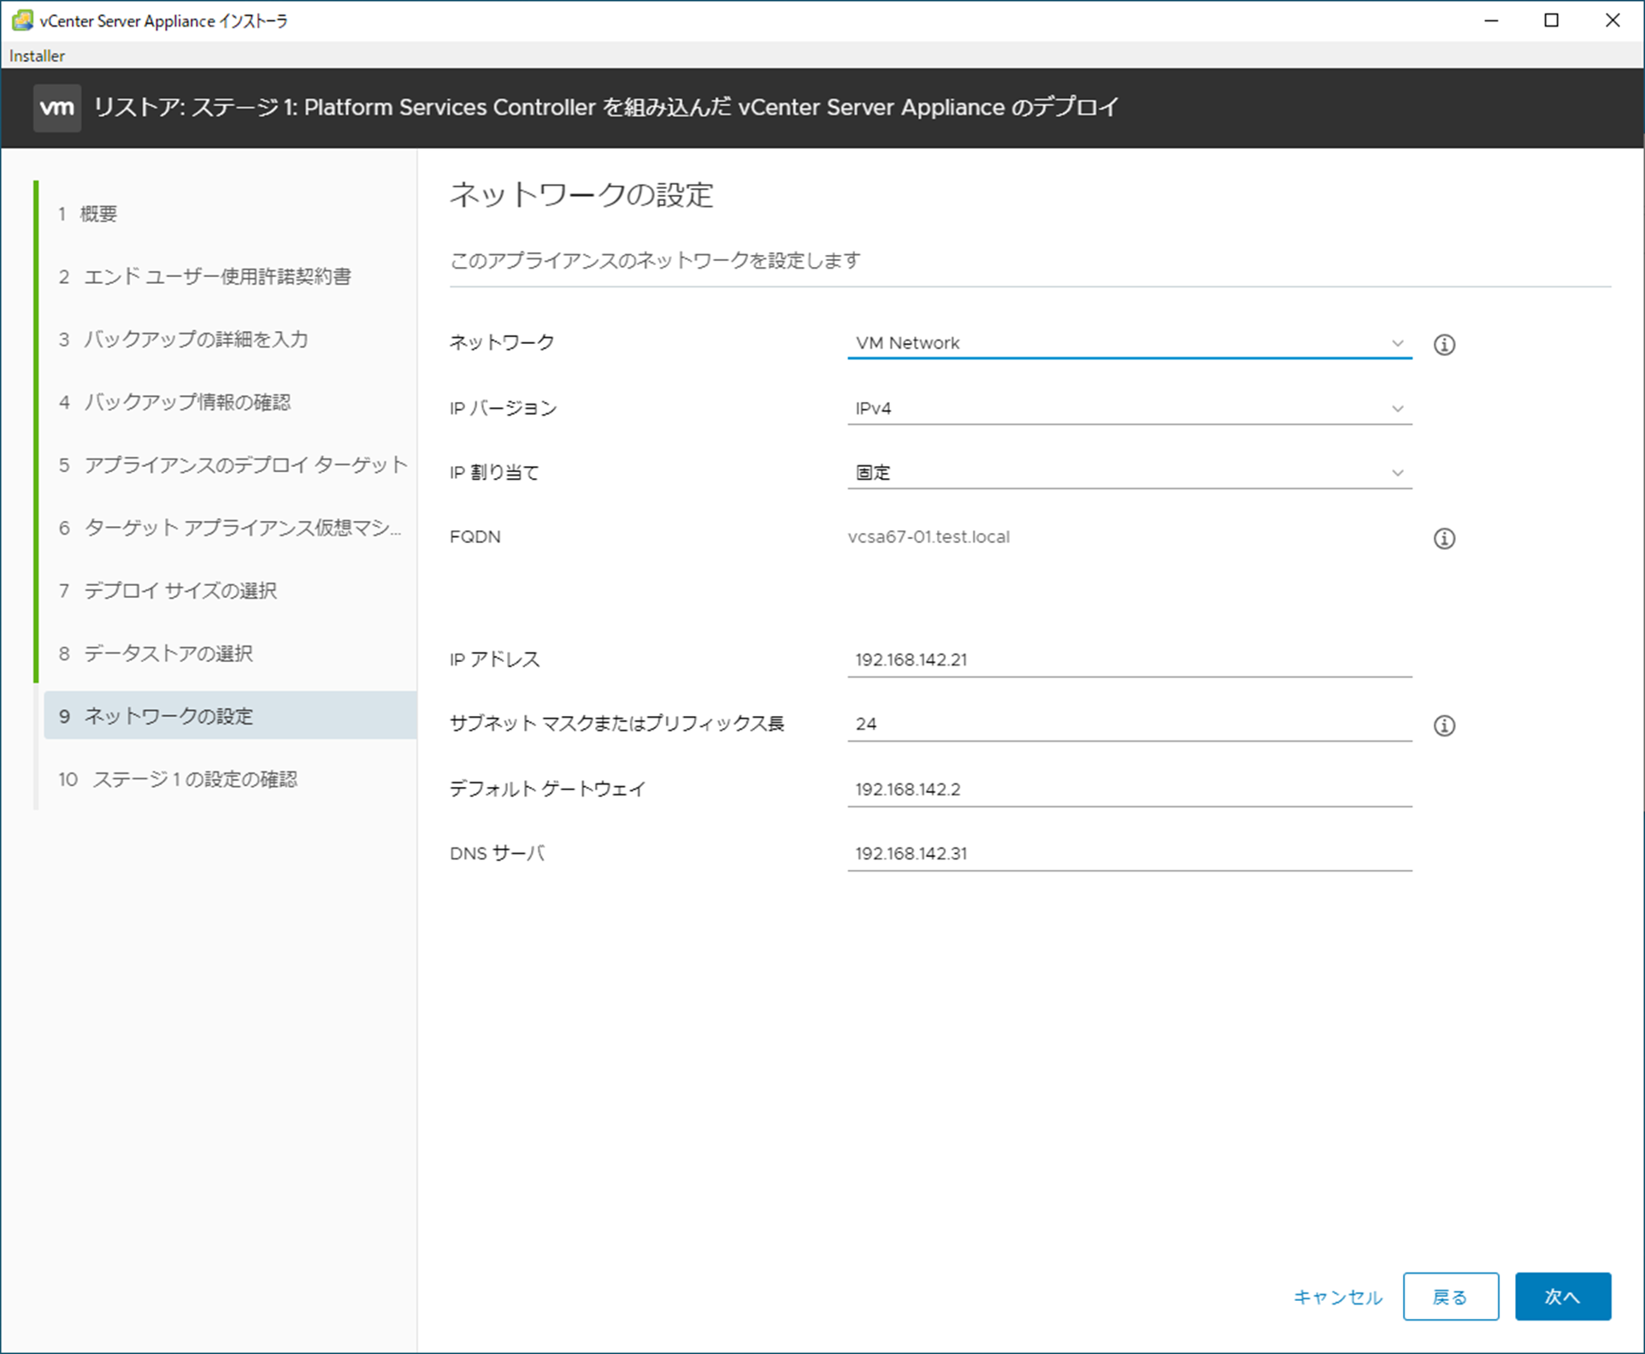
Task: Expand the IP version IPv4 dropdown
Action: pos(1129,409)
